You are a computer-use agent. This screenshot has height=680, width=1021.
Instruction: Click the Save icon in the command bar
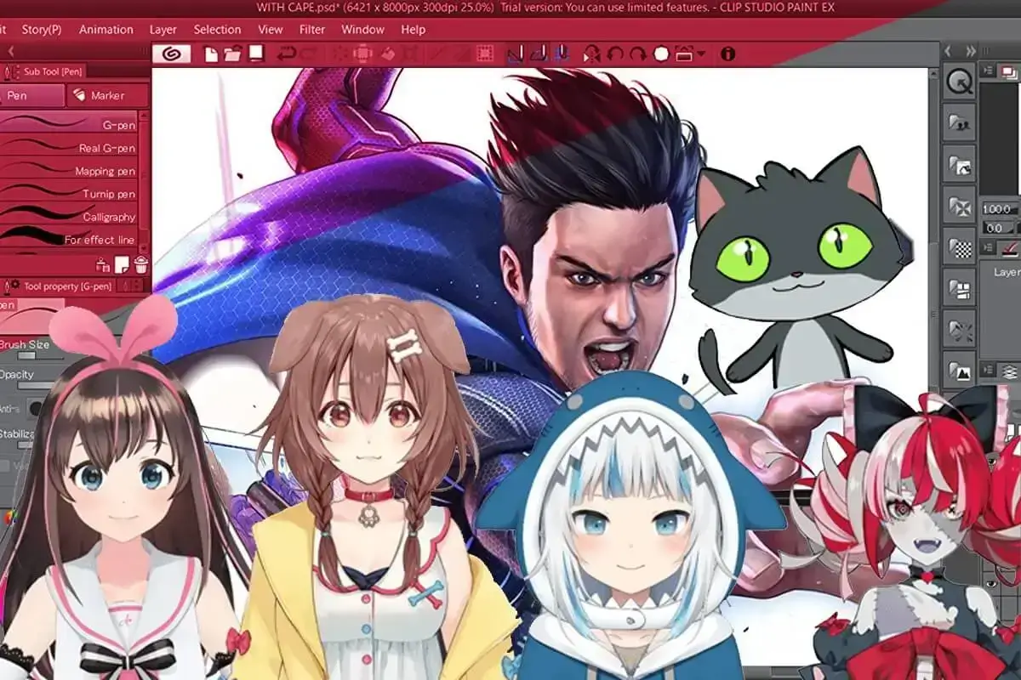(255, 54)
